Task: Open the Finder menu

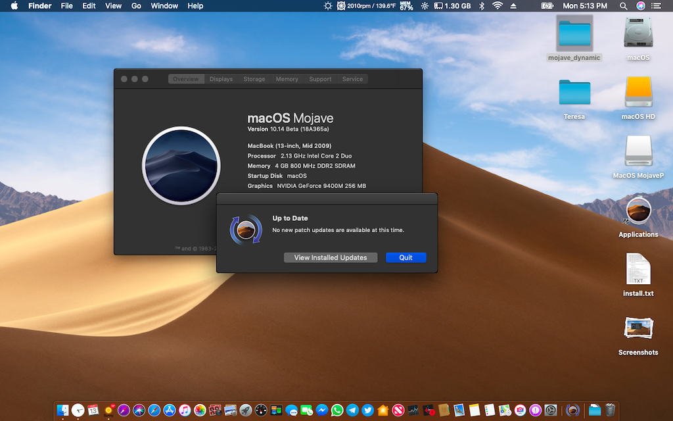Action: pos(40,5)
